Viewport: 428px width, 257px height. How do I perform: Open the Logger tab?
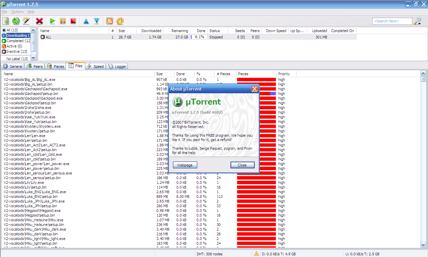coord(117,66)
